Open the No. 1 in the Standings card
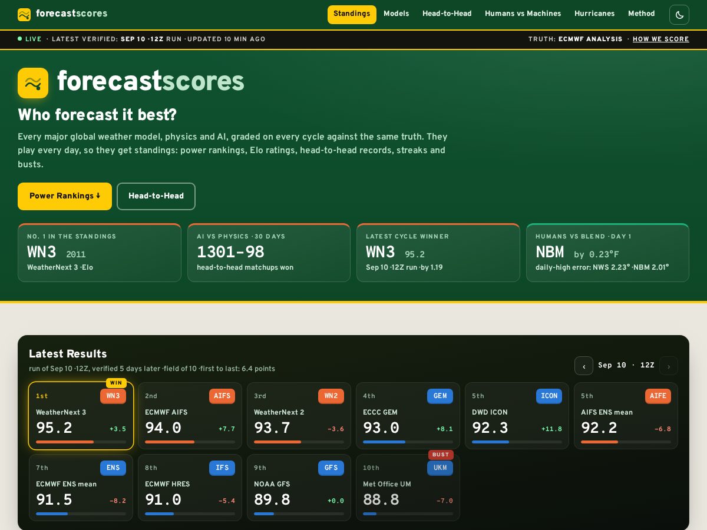 click(x=100, y=253)
